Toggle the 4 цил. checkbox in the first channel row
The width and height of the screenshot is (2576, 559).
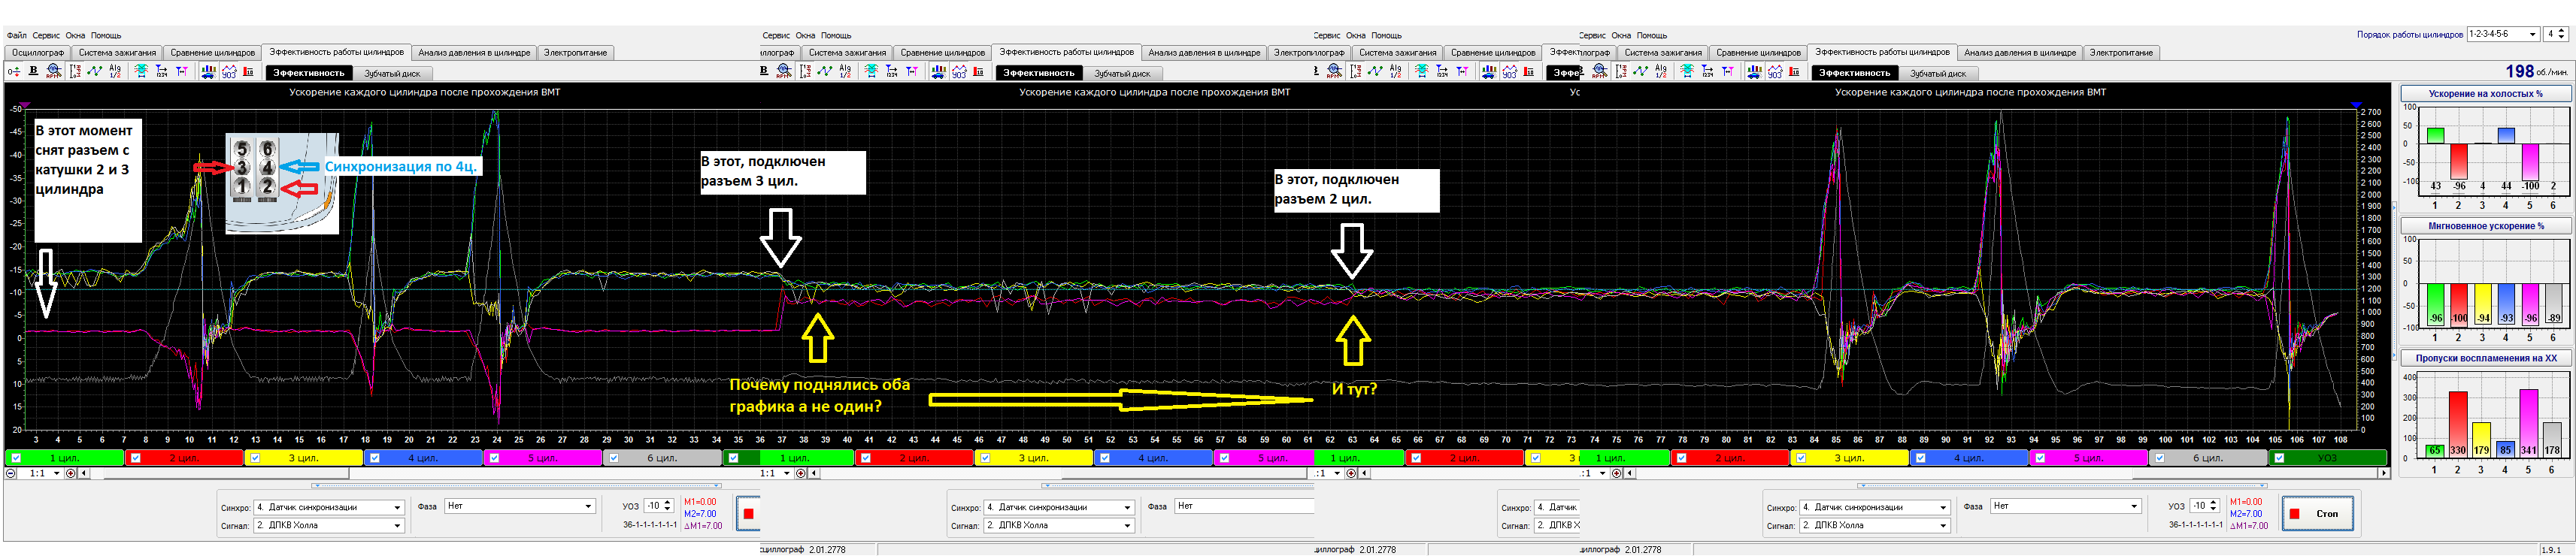[x=374, y=459]
